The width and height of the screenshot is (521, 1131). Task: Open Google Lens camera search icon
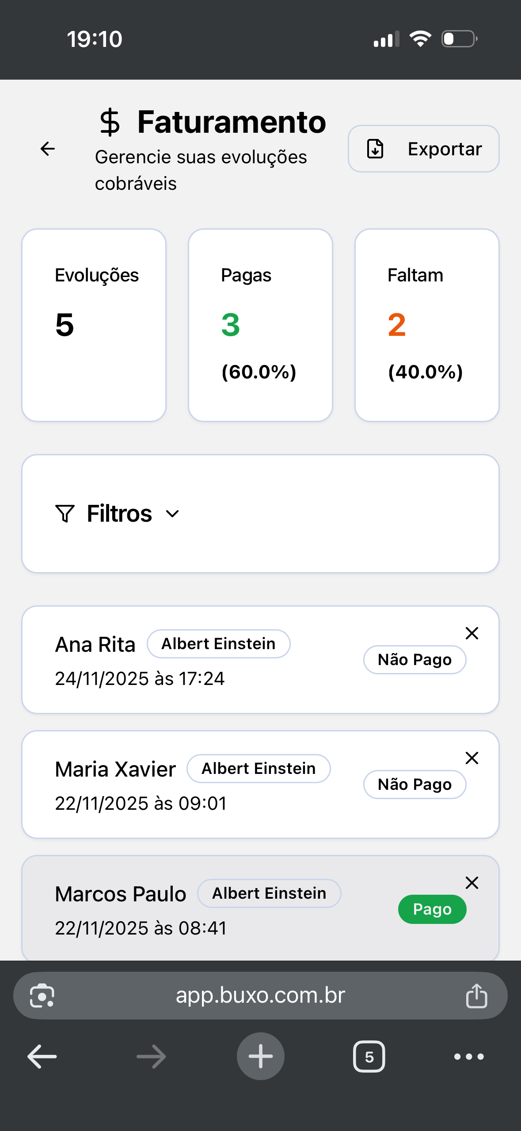(x=42, y=996)
